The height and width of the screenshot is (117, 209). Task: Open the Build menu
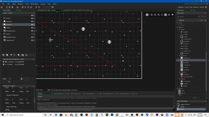point(14,4)
